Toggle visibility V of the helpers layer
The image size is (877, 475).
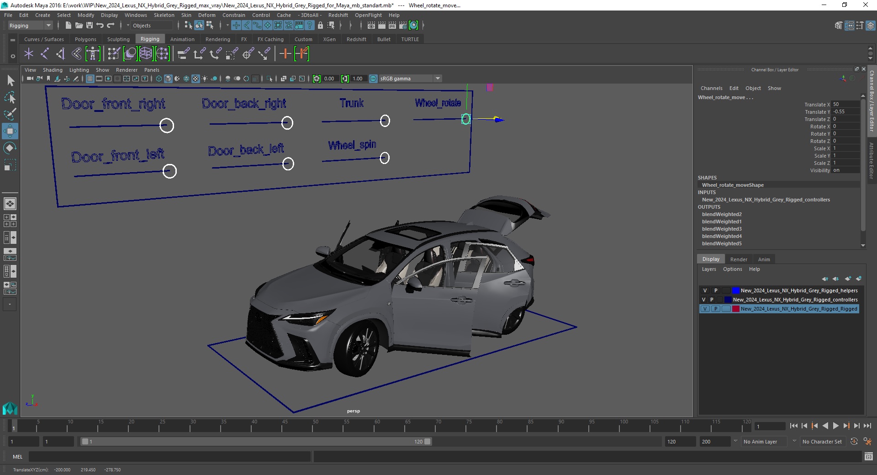click(705, 290)
